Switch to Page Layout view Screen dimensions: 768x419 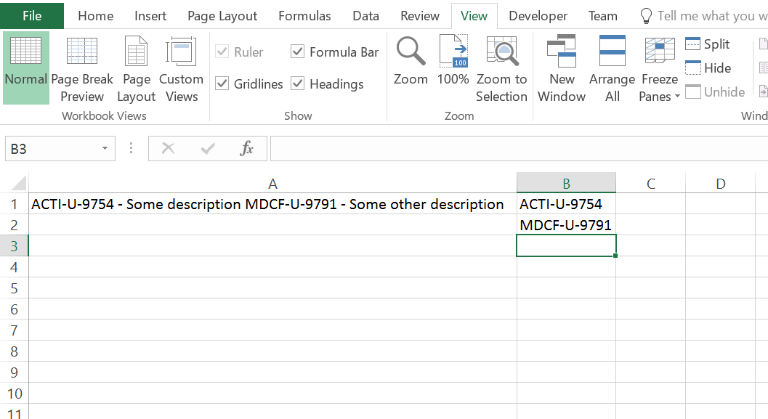tap(137, 68)
